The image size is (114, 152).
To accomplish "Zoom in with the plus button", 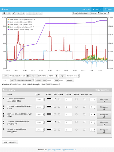I will 28,13.
